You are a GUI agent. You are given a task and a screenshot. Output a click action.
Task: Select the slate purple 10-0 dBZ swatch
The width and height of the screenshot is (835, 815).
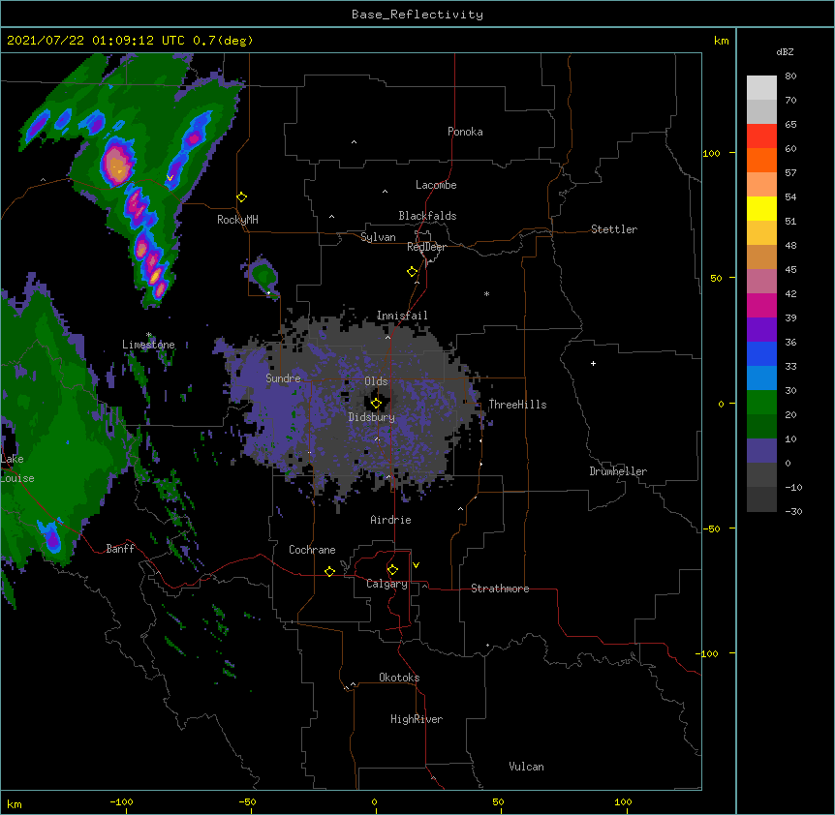tap(761, 451)
